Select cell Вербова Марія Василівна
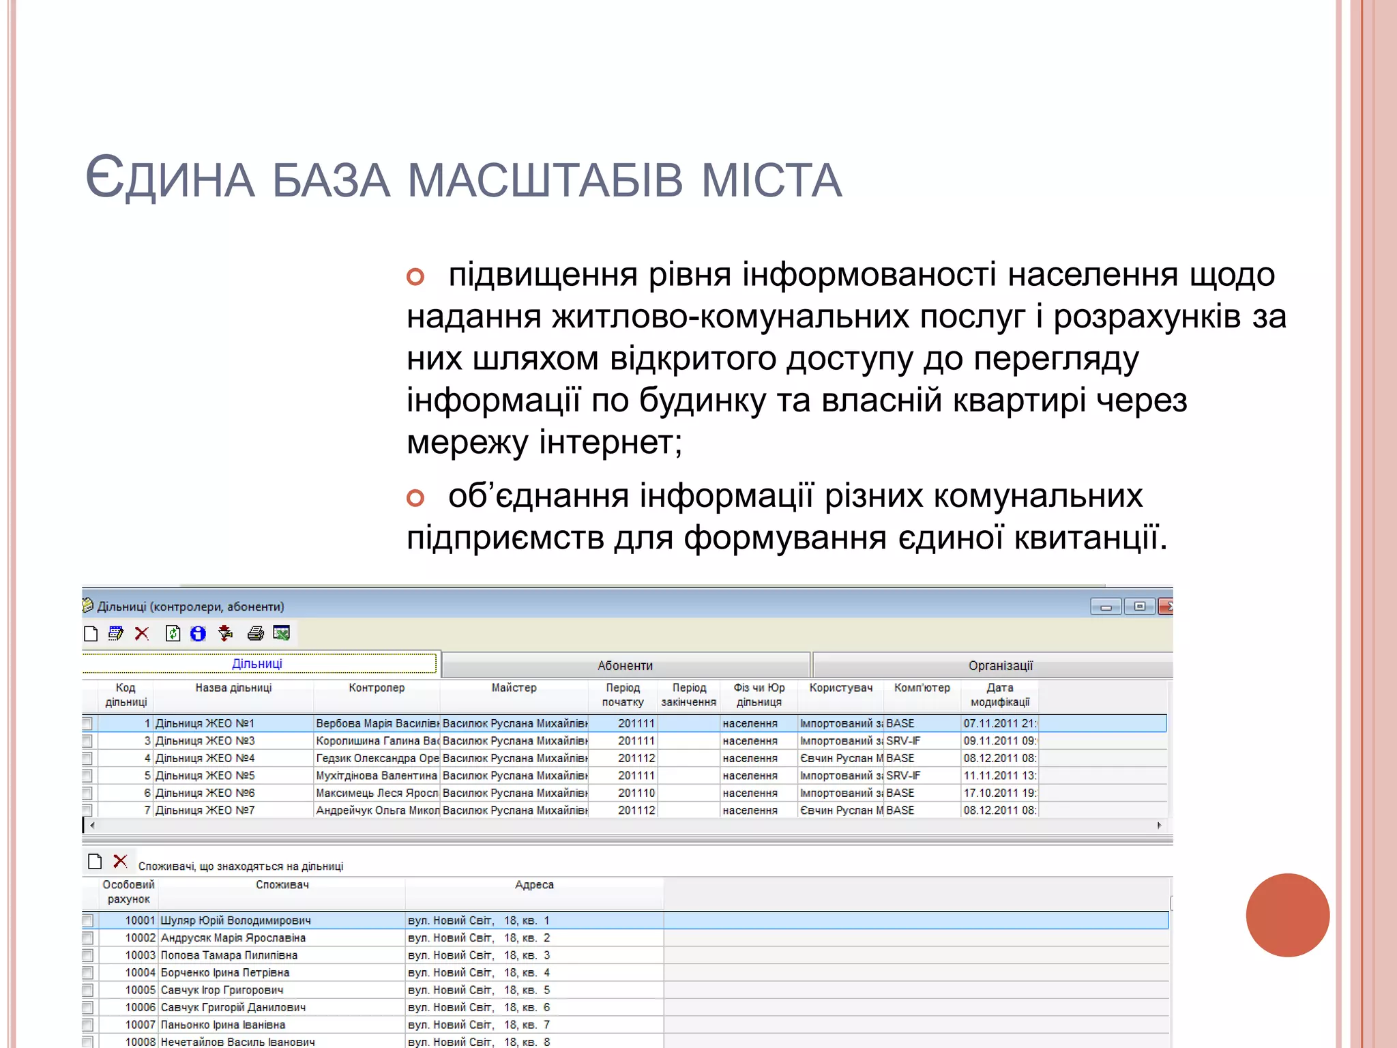This screenshot has height=1048, width=1397. pos(377,723)
